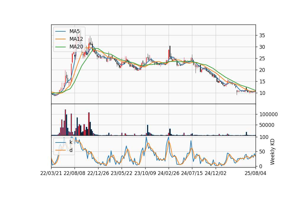Click the price axis value 15

click(262, 82)
